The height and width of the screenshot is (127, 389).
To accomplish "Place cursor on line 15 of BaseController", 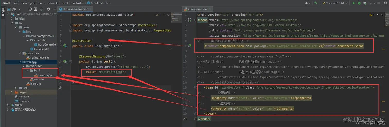I will tap(121, 88).
